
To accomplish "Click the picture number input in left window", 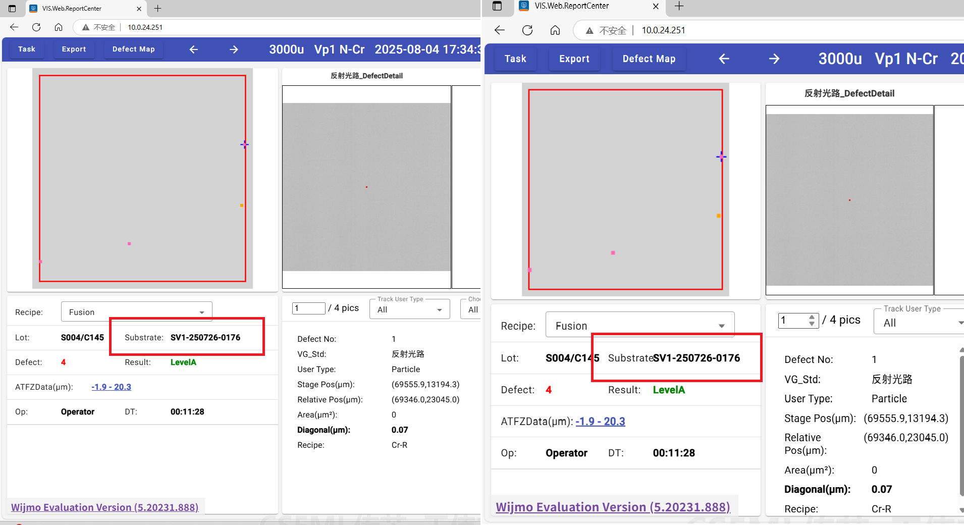I will (308, 308).
